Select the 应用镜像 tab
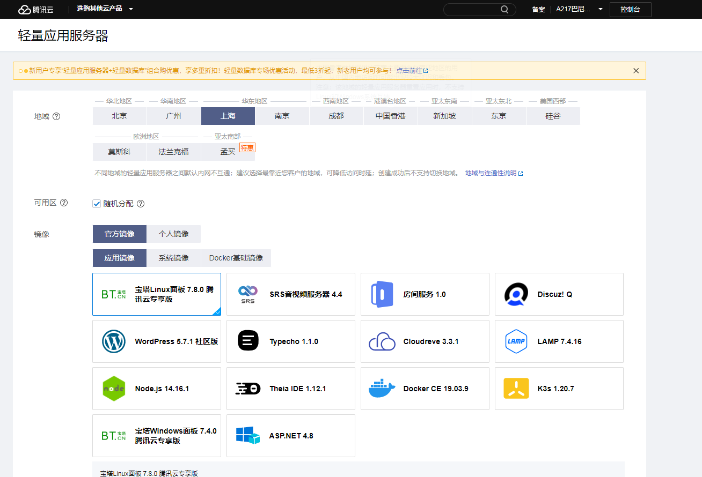The width and height of the screenshot is (702, 477). coord(120,258)
